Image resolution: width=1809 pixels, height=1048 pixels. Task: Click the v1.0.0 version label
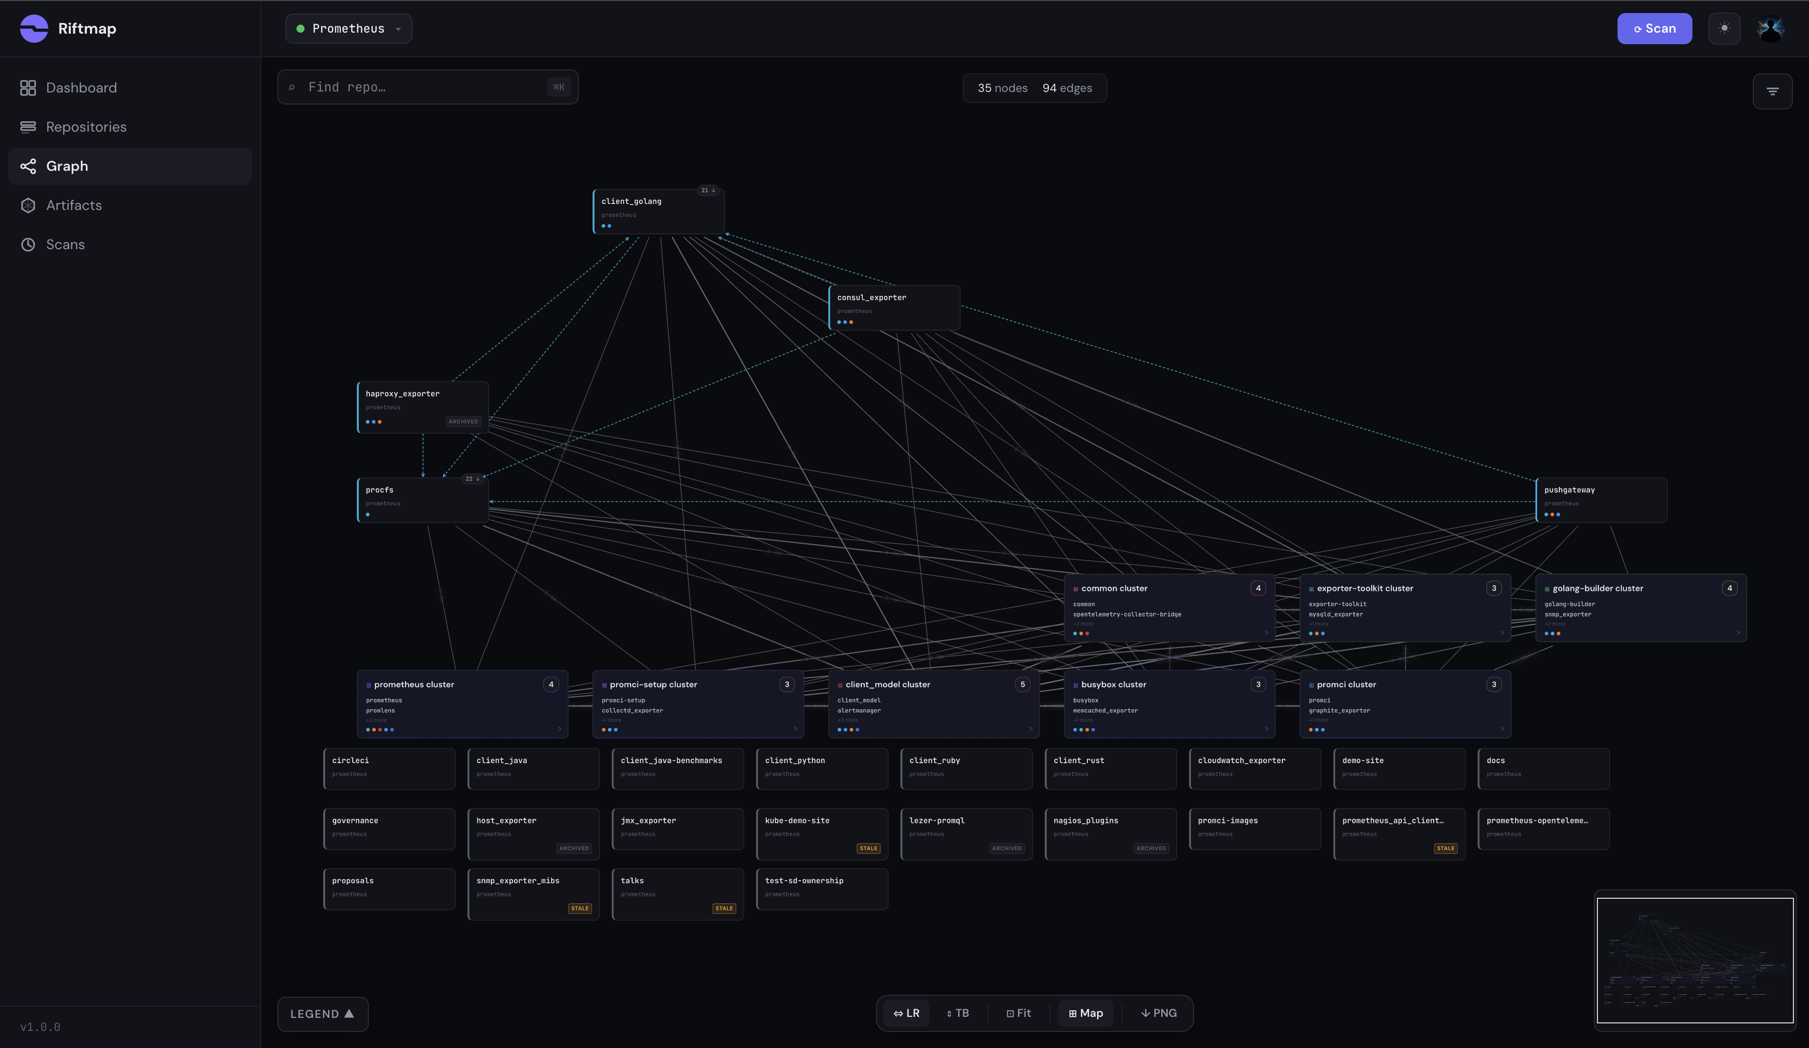coord(40,1027)
